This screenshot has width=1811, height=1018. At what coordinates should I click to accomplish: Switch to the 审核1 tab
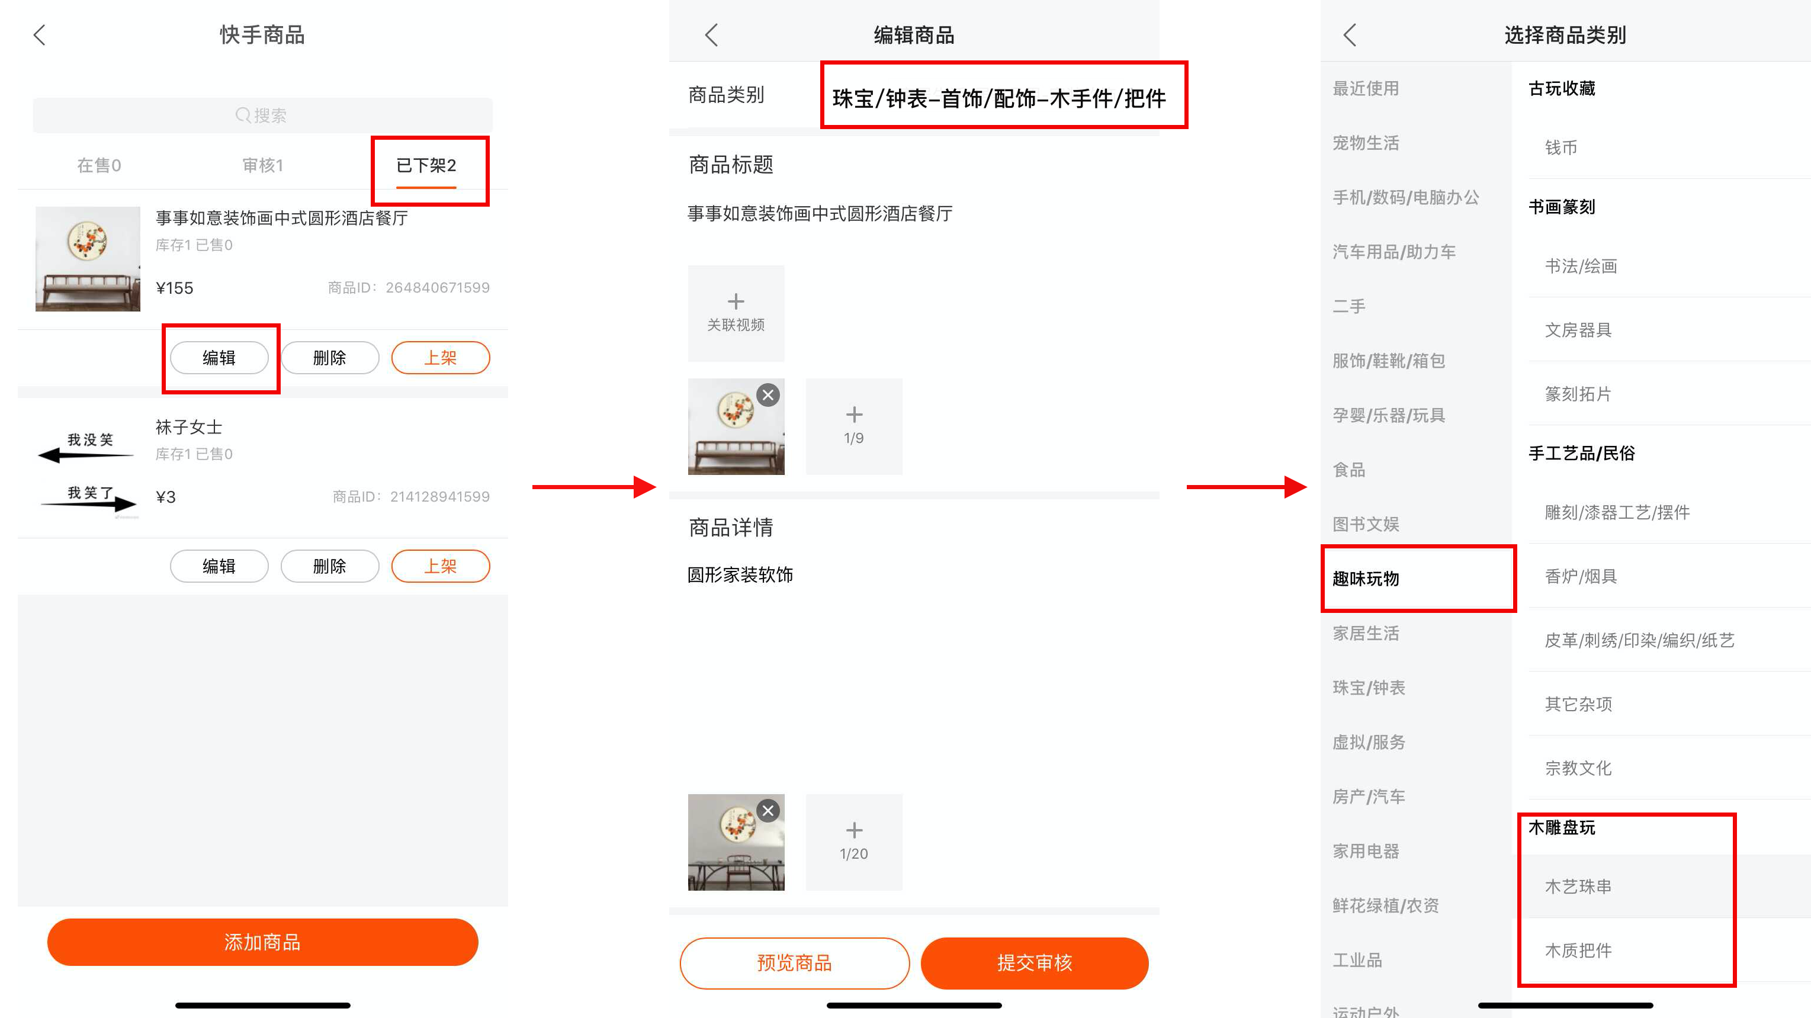(263, 165)
